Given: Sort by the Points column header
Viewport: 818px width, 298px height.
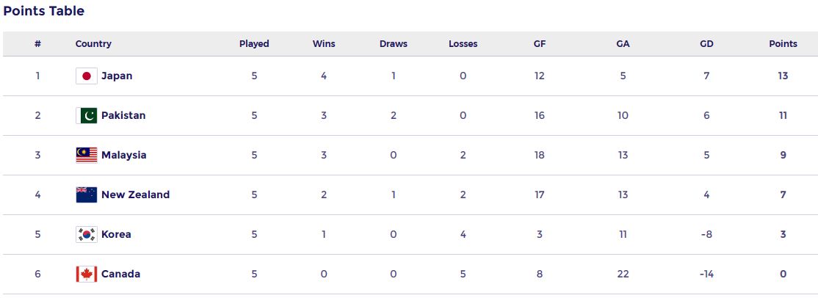Looking at the screenshot, I should (783, 44).
